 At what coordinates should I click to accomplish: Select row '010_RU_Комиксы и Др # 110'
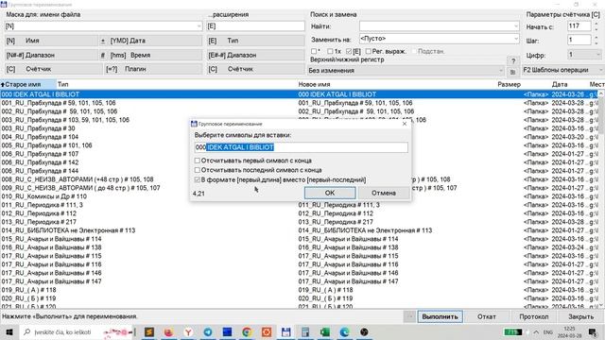[x=299, y=196]
